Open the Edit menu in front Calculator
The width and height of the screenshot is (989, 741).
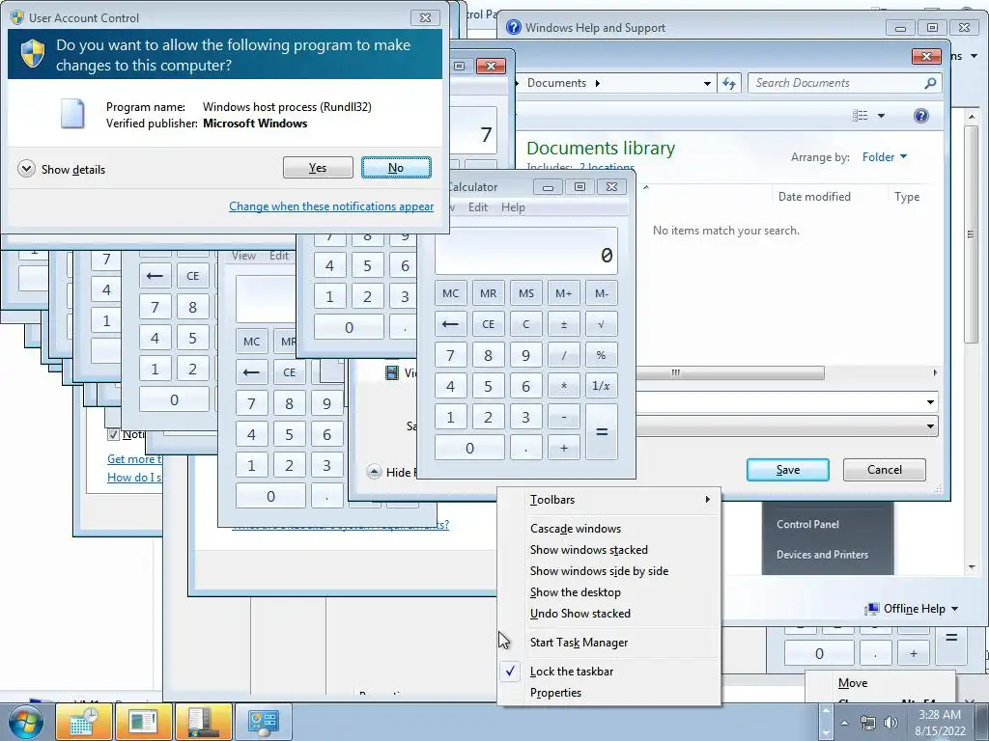477,207
